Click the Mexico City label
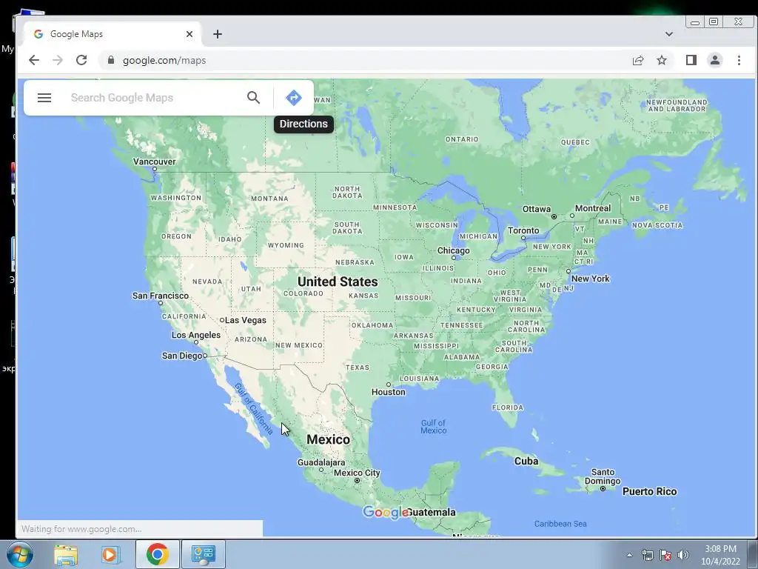Screen dimensions: 758x569 pyautogui.click(x=357, y=473)
